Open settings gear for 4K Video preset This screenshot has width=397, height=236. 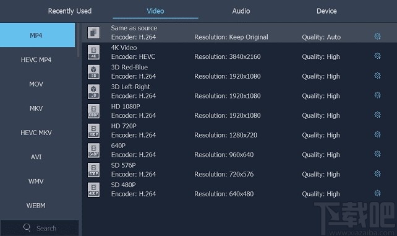[377, 56]
